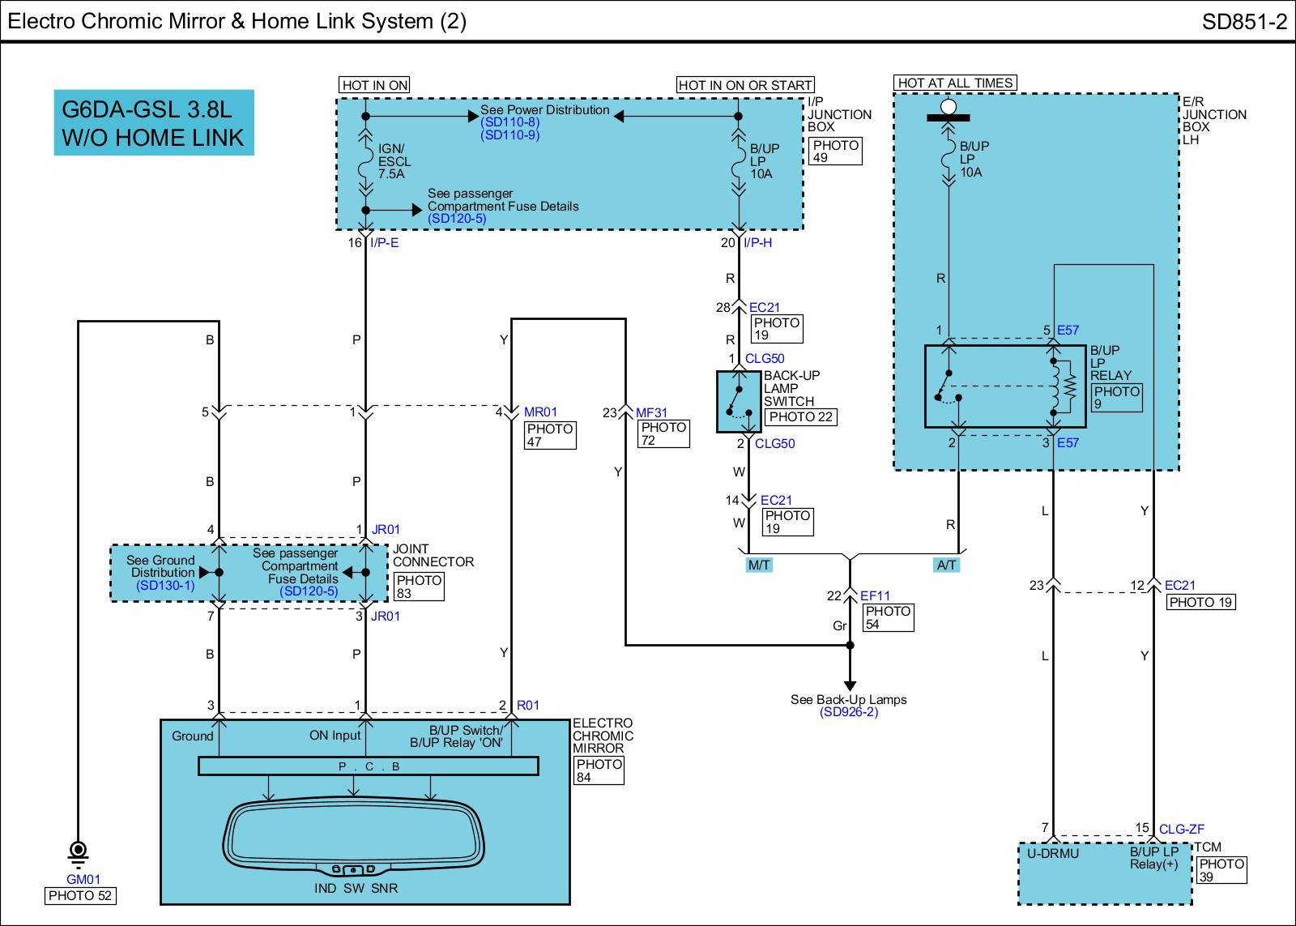
Task: Open PHOTO 52 below GM01
Action: click(x=79, y=895)
